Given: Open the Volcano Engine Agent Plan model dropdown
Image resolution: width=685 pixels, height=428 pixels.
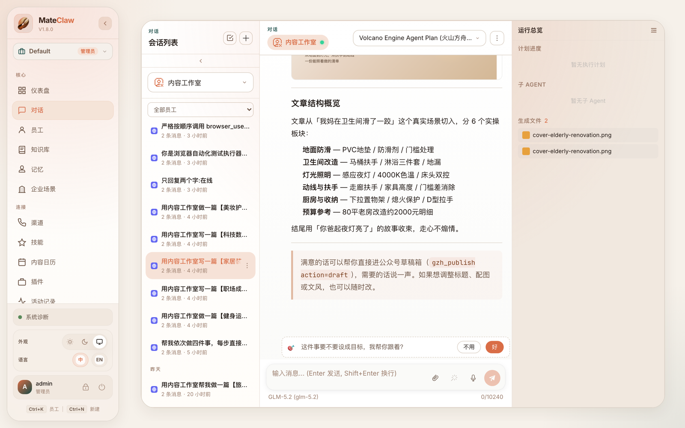Looking at the screenshot, I should pyautogui.click(x=419, y=38).
